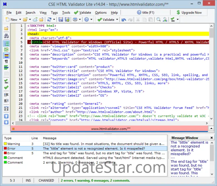Click the indent lines sidebar icon
217x186 pixels.
click(x=6, y=95)
